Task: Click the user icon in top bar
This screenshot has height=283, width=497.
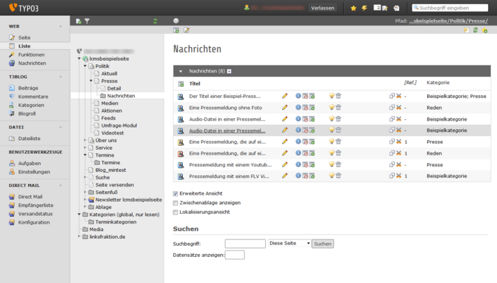Action: [246, 8]
